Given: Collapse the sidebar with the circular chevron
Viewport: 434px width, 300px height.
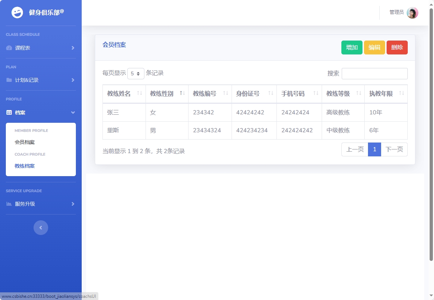Looking at the screenshot, I should [x=40, y=227].
